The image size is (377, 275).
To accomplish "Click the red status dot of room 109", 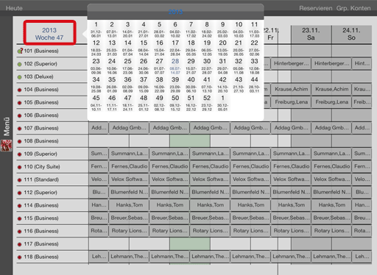I will [x=20, y=154].
